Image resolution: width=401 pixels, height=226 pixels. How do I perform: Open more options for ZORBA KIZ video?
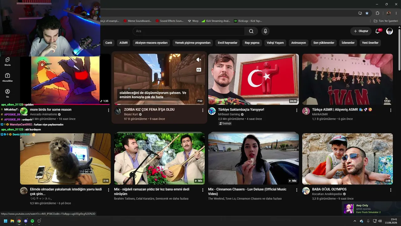(203, 110)
